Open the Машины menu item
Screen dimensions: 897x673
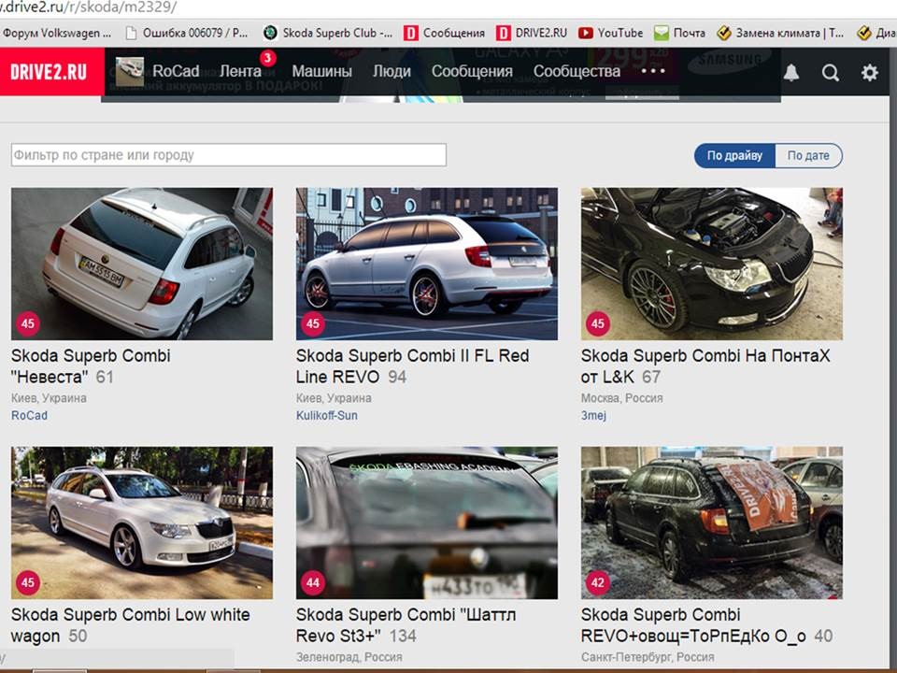pyautogui.click(x=321, y=72)
